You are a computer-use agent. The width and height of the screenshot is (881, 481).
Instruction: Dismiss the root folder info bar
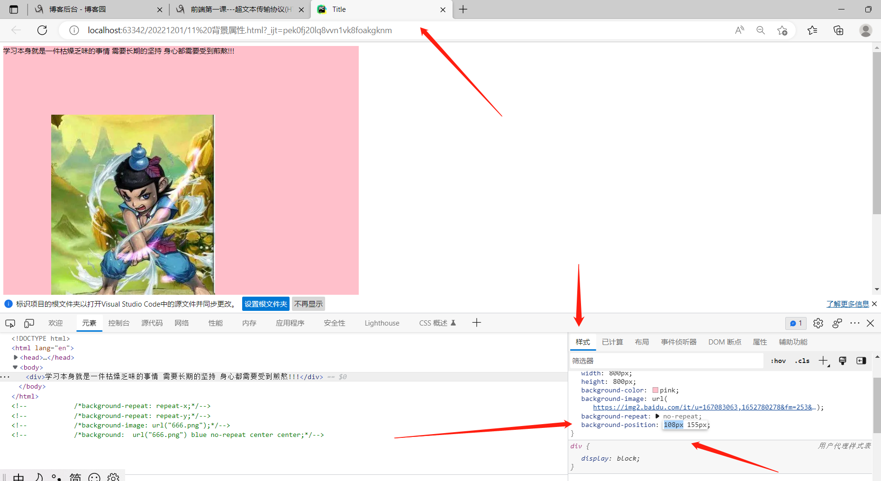coord(874,304)
